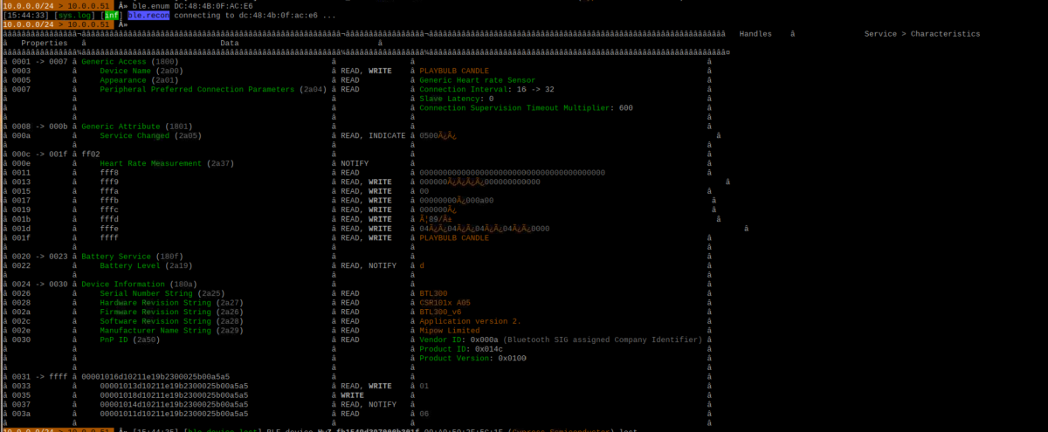1048x432 pixels.
Task: Select the Connection Interval: 16 -> 32 value
Action: coord(487,89)
